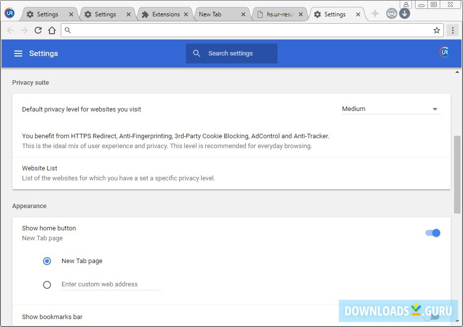The height and width of the screenshot is (327, 463).
Task: Click the profile person icon in the titlebar
Action: 407,4
